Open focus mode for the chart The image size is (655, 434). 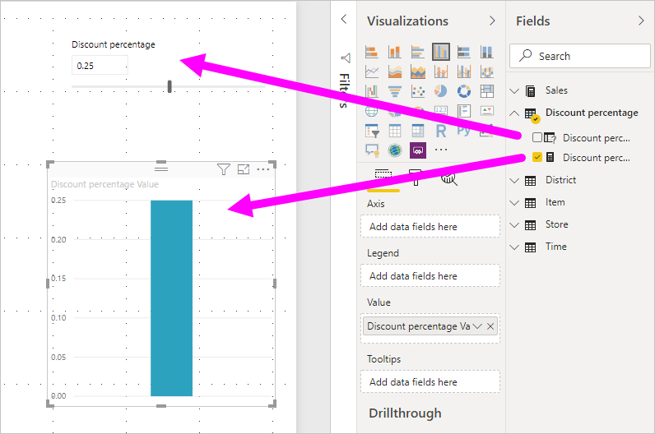pos(244,169)
